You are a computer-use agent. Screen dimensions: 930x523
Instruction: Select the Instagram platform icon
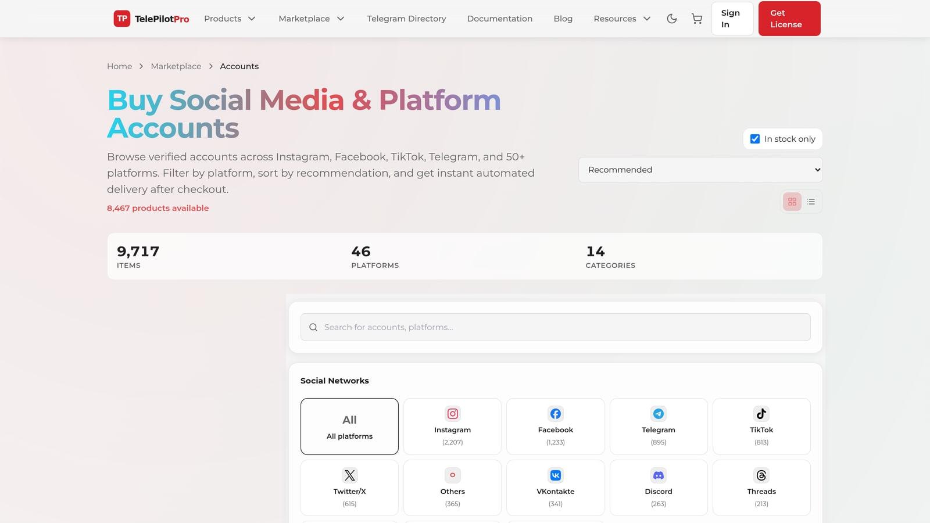tap(452, 414)
